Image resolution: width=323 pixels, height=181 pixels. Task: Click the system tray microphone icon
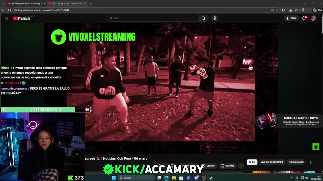point(297,178)
